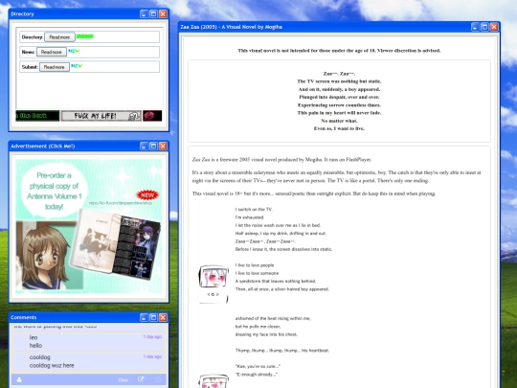Click the '1 day ago' timestamp on cooldog's comment
517x388 pixels.
pyautogui.click(x=152, y=356)
